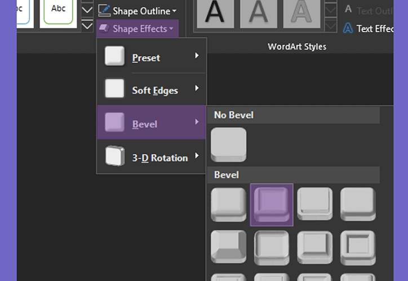
Task: Open the 3-D Rotation submenu
Action: (152, 156)
